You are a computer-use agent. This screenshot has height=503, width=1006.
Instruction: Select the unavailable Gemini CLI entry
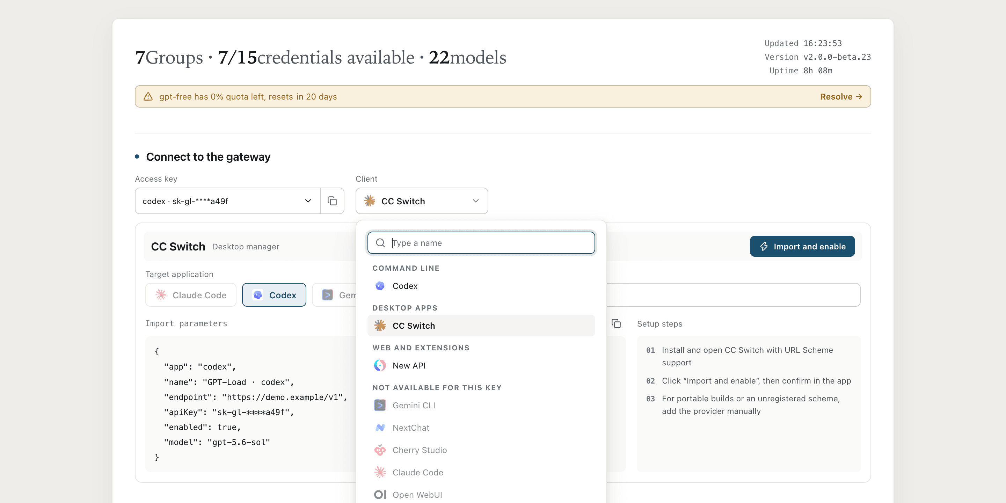[x=481, y=405]
